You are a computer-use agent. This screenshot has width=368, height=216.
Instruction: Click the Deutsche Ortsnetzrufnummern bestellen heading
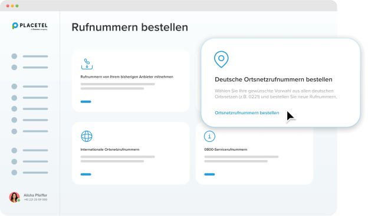(274, 79)
